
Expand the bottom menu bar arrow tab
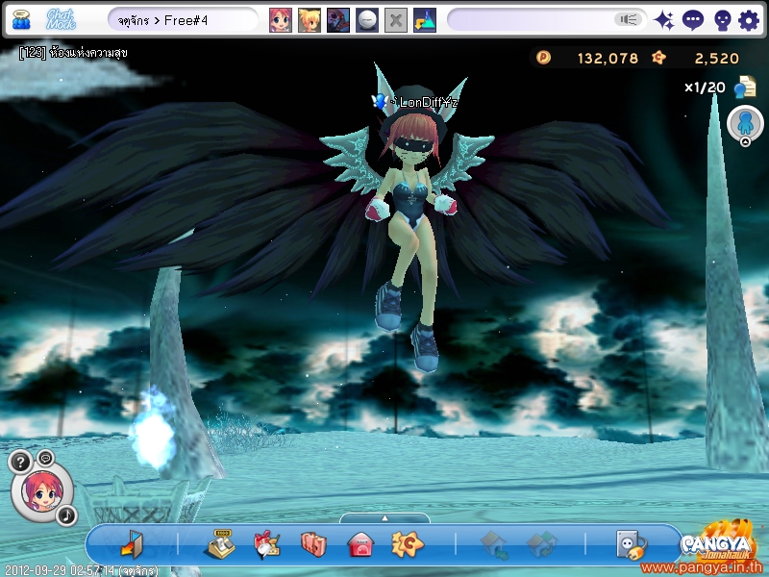[x=384, y=518]
